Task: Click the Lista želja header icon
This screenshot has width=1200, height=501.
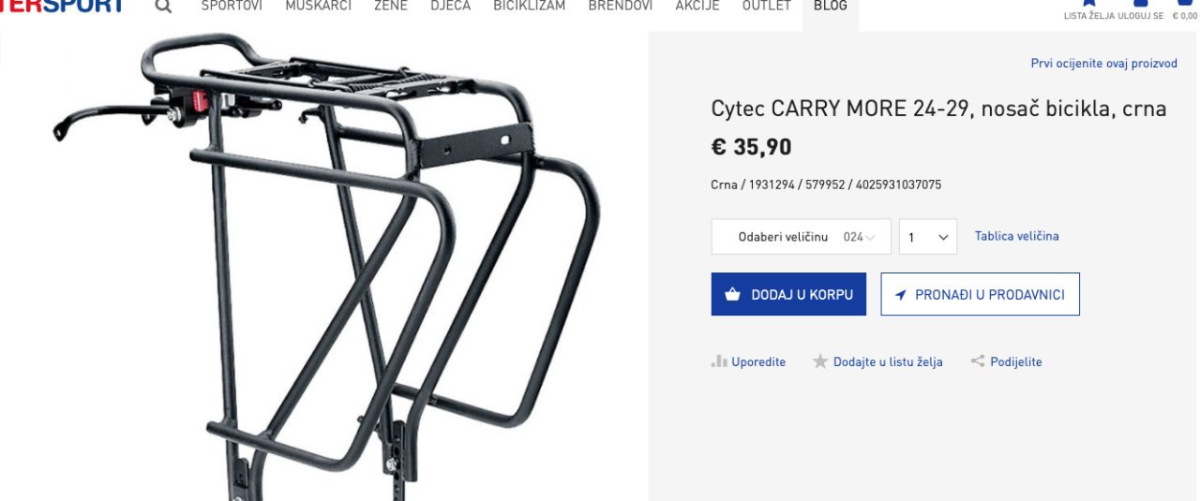Action: click(1088, 5)
